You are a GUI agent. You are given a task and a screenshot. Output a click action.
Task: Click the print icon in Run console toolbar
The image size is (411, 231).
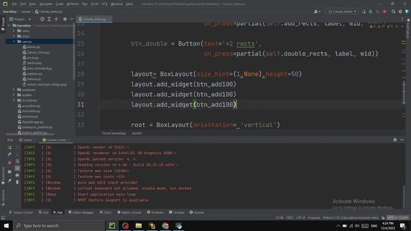(x=17, y=175)
